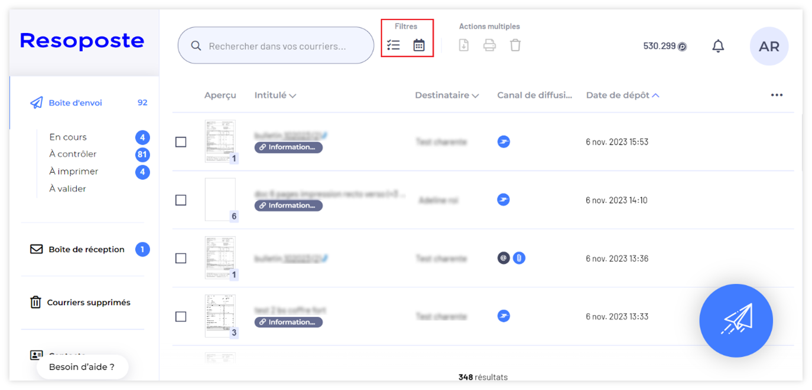Click the search magnifier icon

pos(196,46)
